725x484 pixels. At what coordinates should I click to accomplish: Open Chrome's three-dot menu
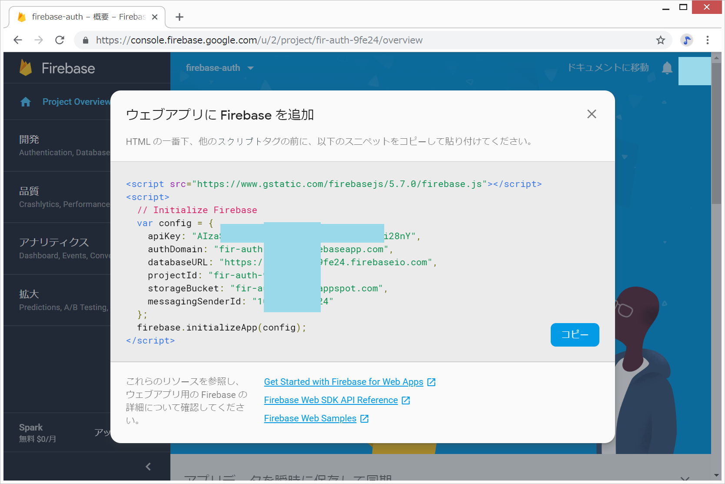[707, 40]
